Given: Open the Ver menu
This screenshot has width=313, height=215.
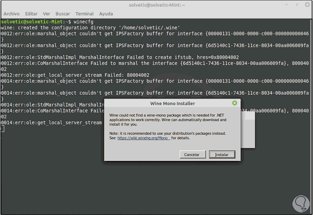Looking at the screenshot, I should coord(46,14).
